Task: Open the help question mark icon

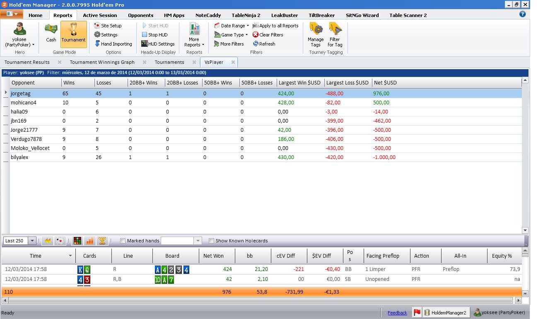Action: pyautogui.click(x=522, y=14)
